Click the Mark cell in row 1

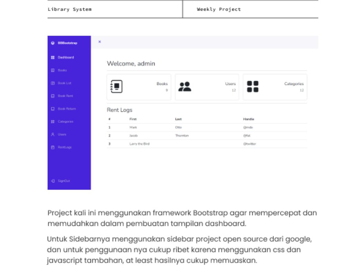point(133,128)
